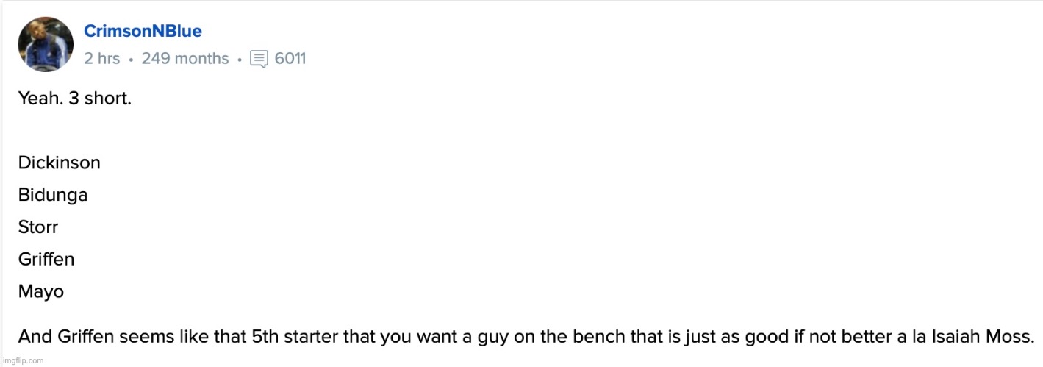Click the 'Yeah. 3 short.' line
The height and width of the screenshot is (367, 1043).
(x=75, y=99)
